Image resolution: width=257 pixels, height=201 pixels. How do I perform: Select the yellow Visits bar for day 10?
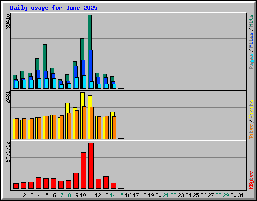pyautogui.click(x=82, y=99)
